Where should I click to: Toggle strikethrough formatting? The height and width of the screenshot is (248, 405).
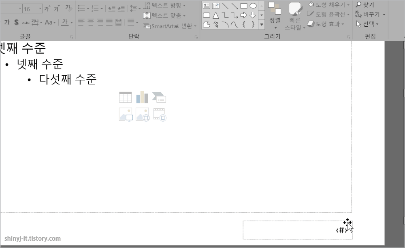point(26,23)
